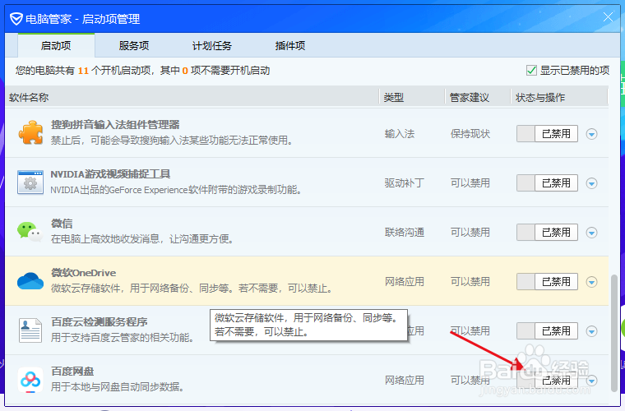Toggle the 微软OneDrive 已禁用 startup switch
Screen dimensions: 625x411
click(547, 282)
